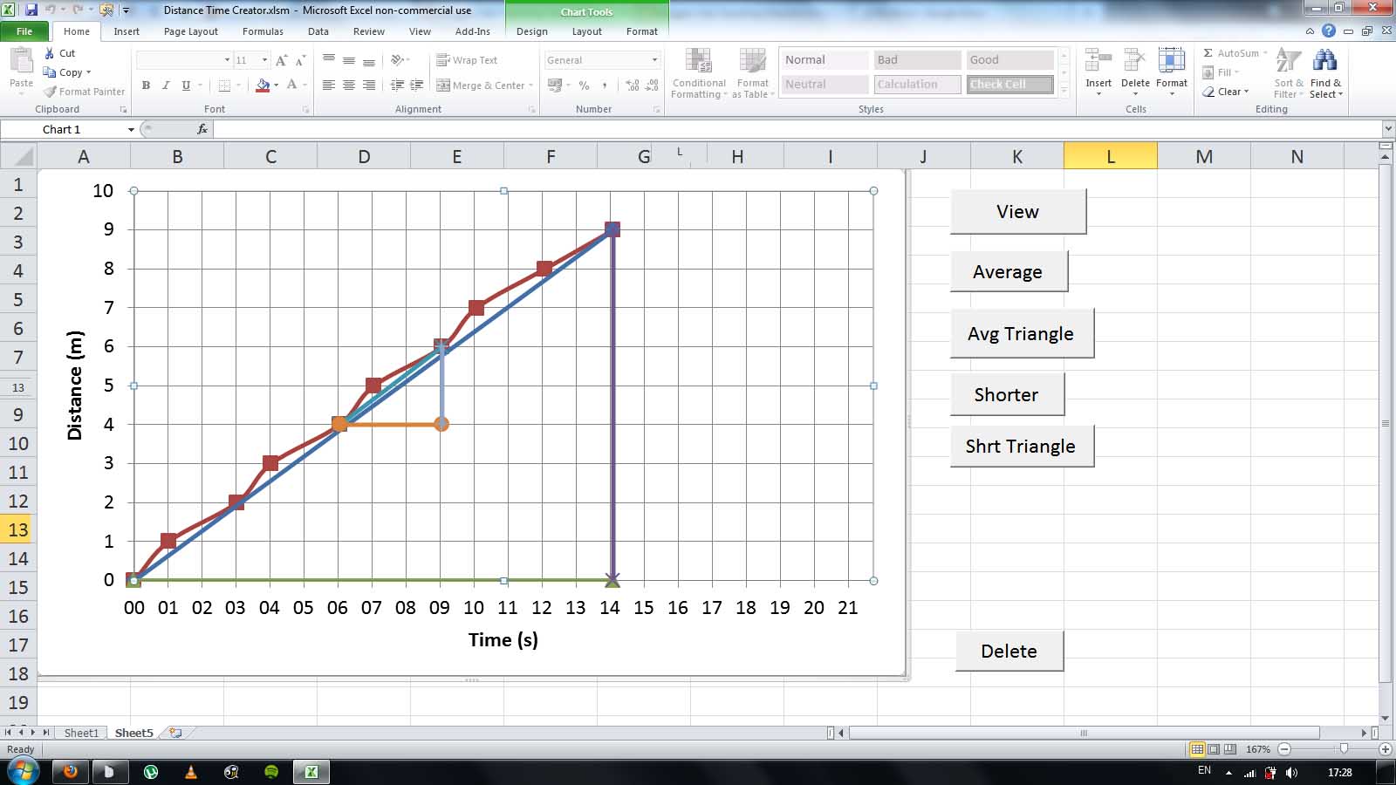Click the Save icon in the quick access toolbar
Image resolution: width=1396 pixels, height=785 pixels.
[31, 10]
